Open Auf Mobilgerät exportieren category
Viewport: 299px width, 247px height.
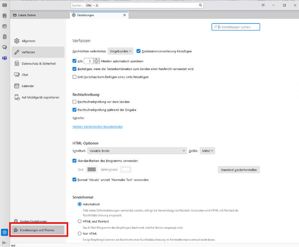pos(38,97)
